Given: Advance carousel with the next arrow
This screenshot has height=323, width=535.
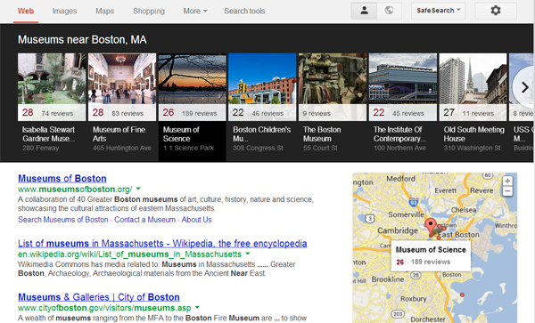Looking at the screenshot, I should click(x=524, y=87).
